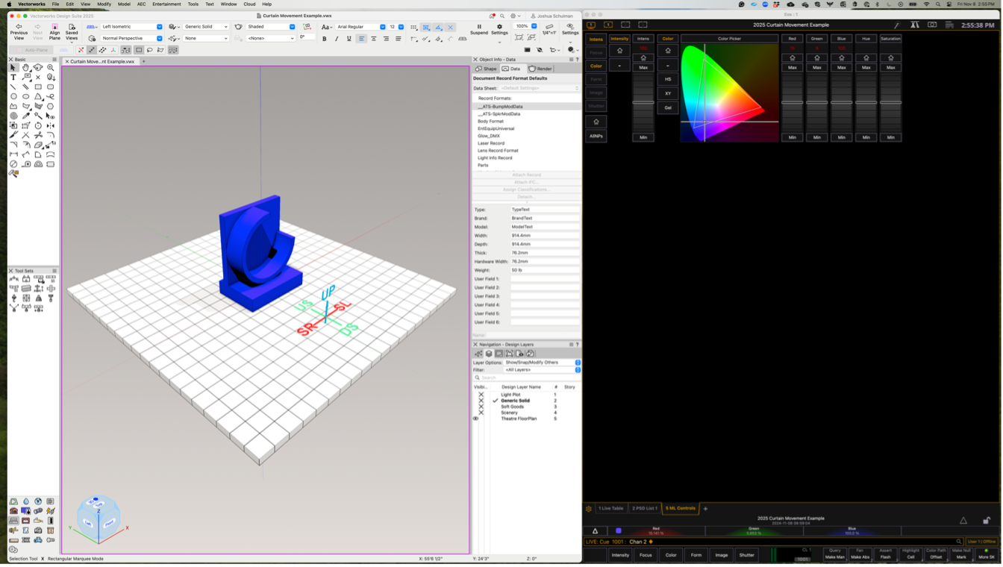The width and height of the screenshot is (1003, 567).
Task: Switch to the 1 Live Table tab
Action: [x=610, y=508]
